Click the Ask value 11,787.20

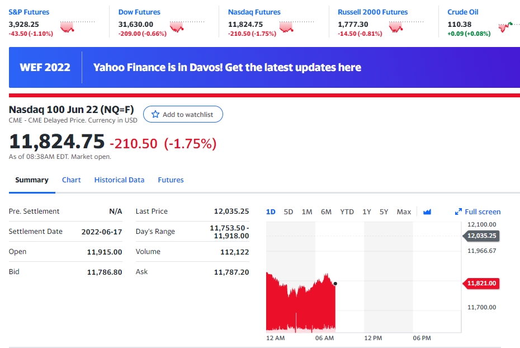click(x=231, y=272)
